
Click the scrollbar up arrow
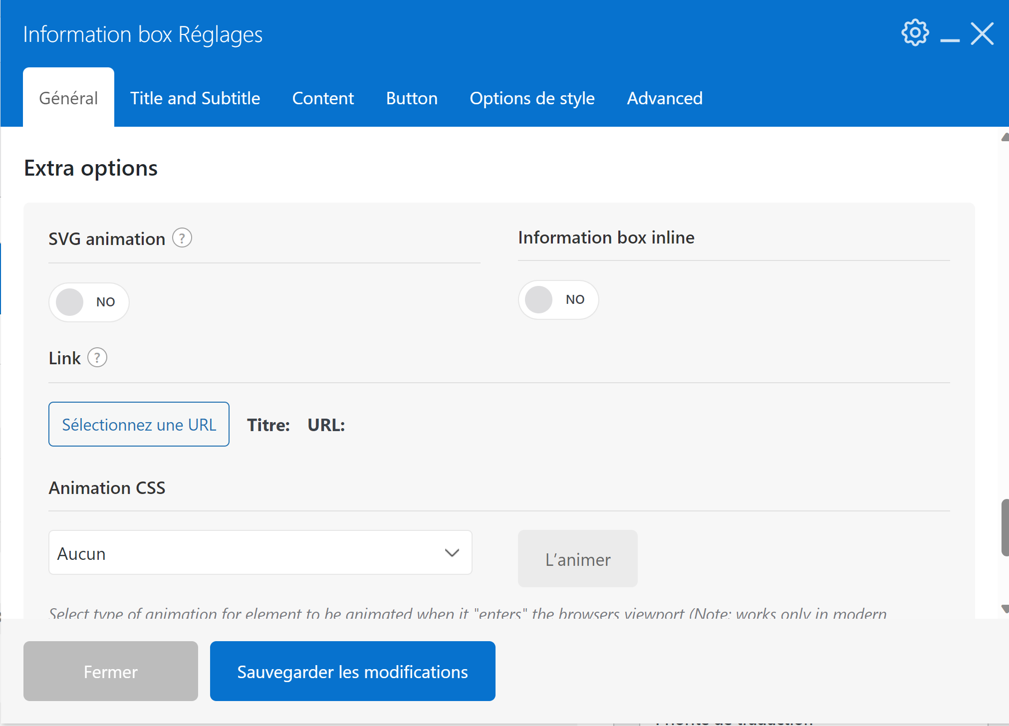(1005, 137)
